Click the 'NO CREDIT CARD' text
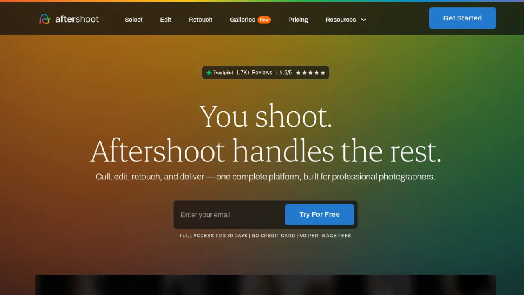The image size is (524, 295). [273, 236]
